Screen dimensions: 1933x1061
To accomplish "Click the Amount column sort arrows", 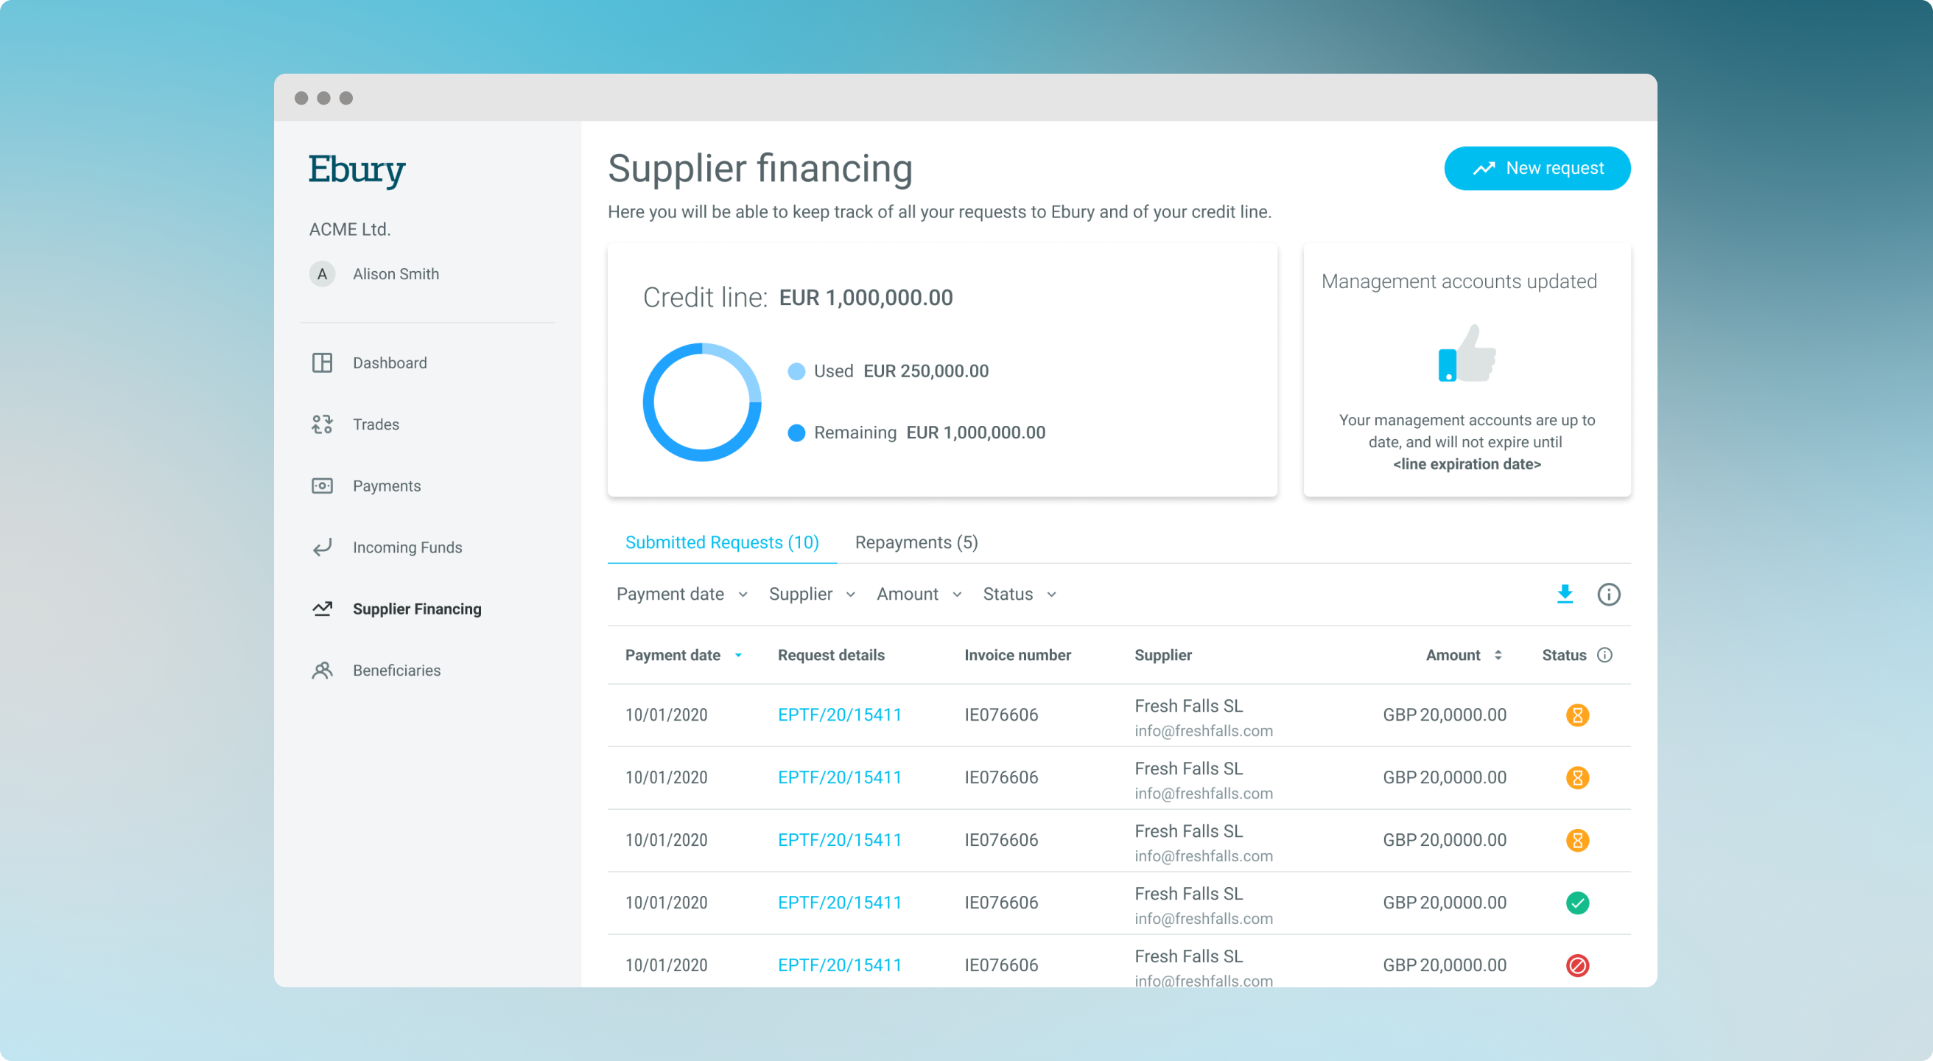I will (x=1498, y=655).
